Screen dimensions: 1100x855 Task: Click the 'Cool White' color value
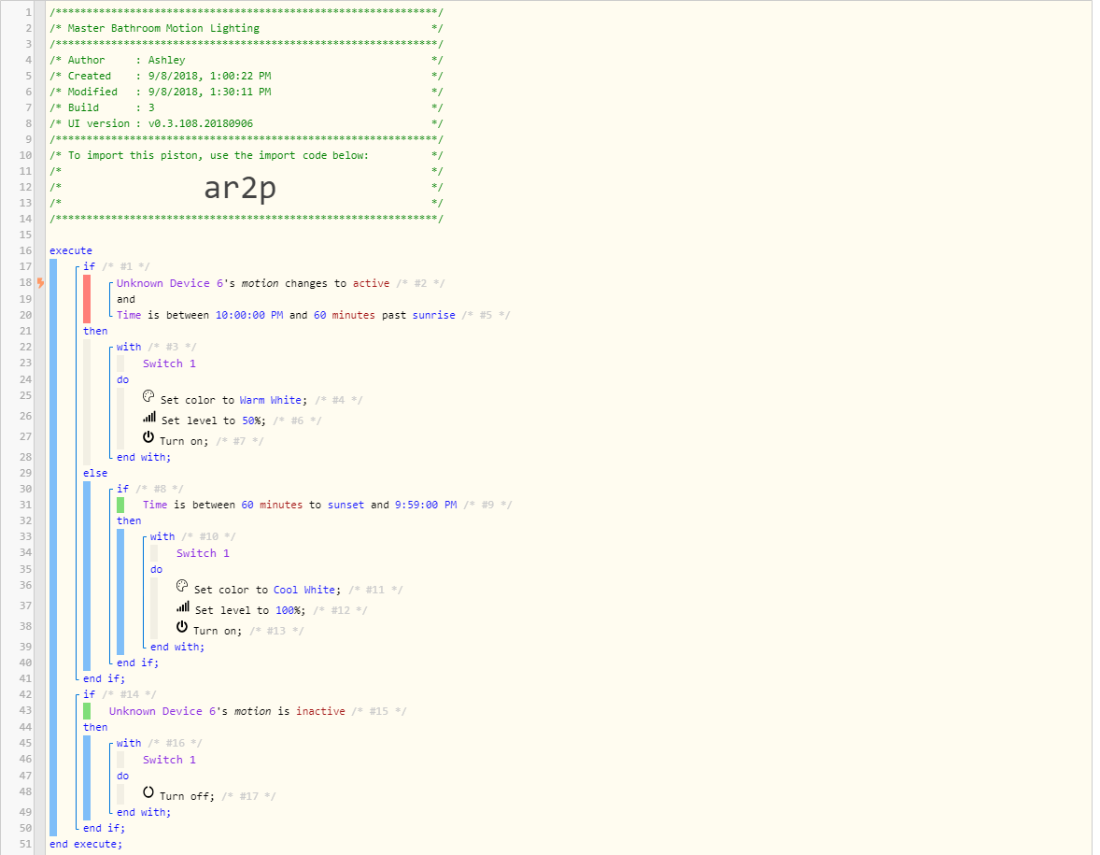point(304,590)
